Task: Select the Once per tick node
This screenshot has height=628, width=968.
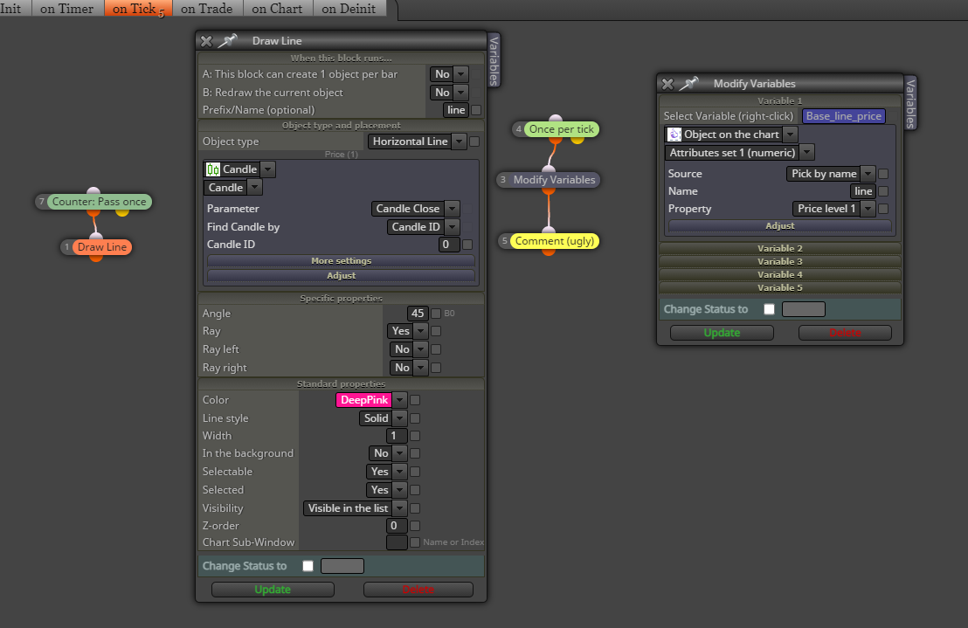Action: coord(561,129)
